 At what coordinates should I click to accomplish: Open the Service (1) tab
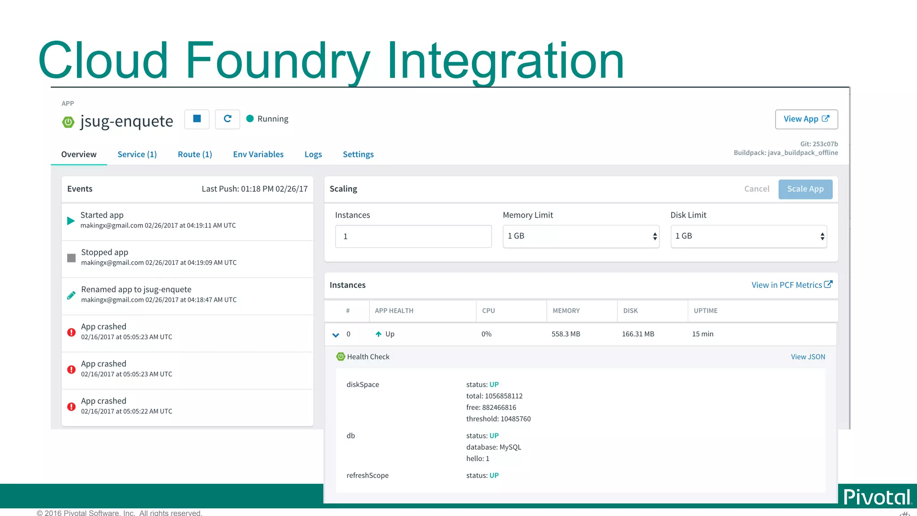coord(137,155)
